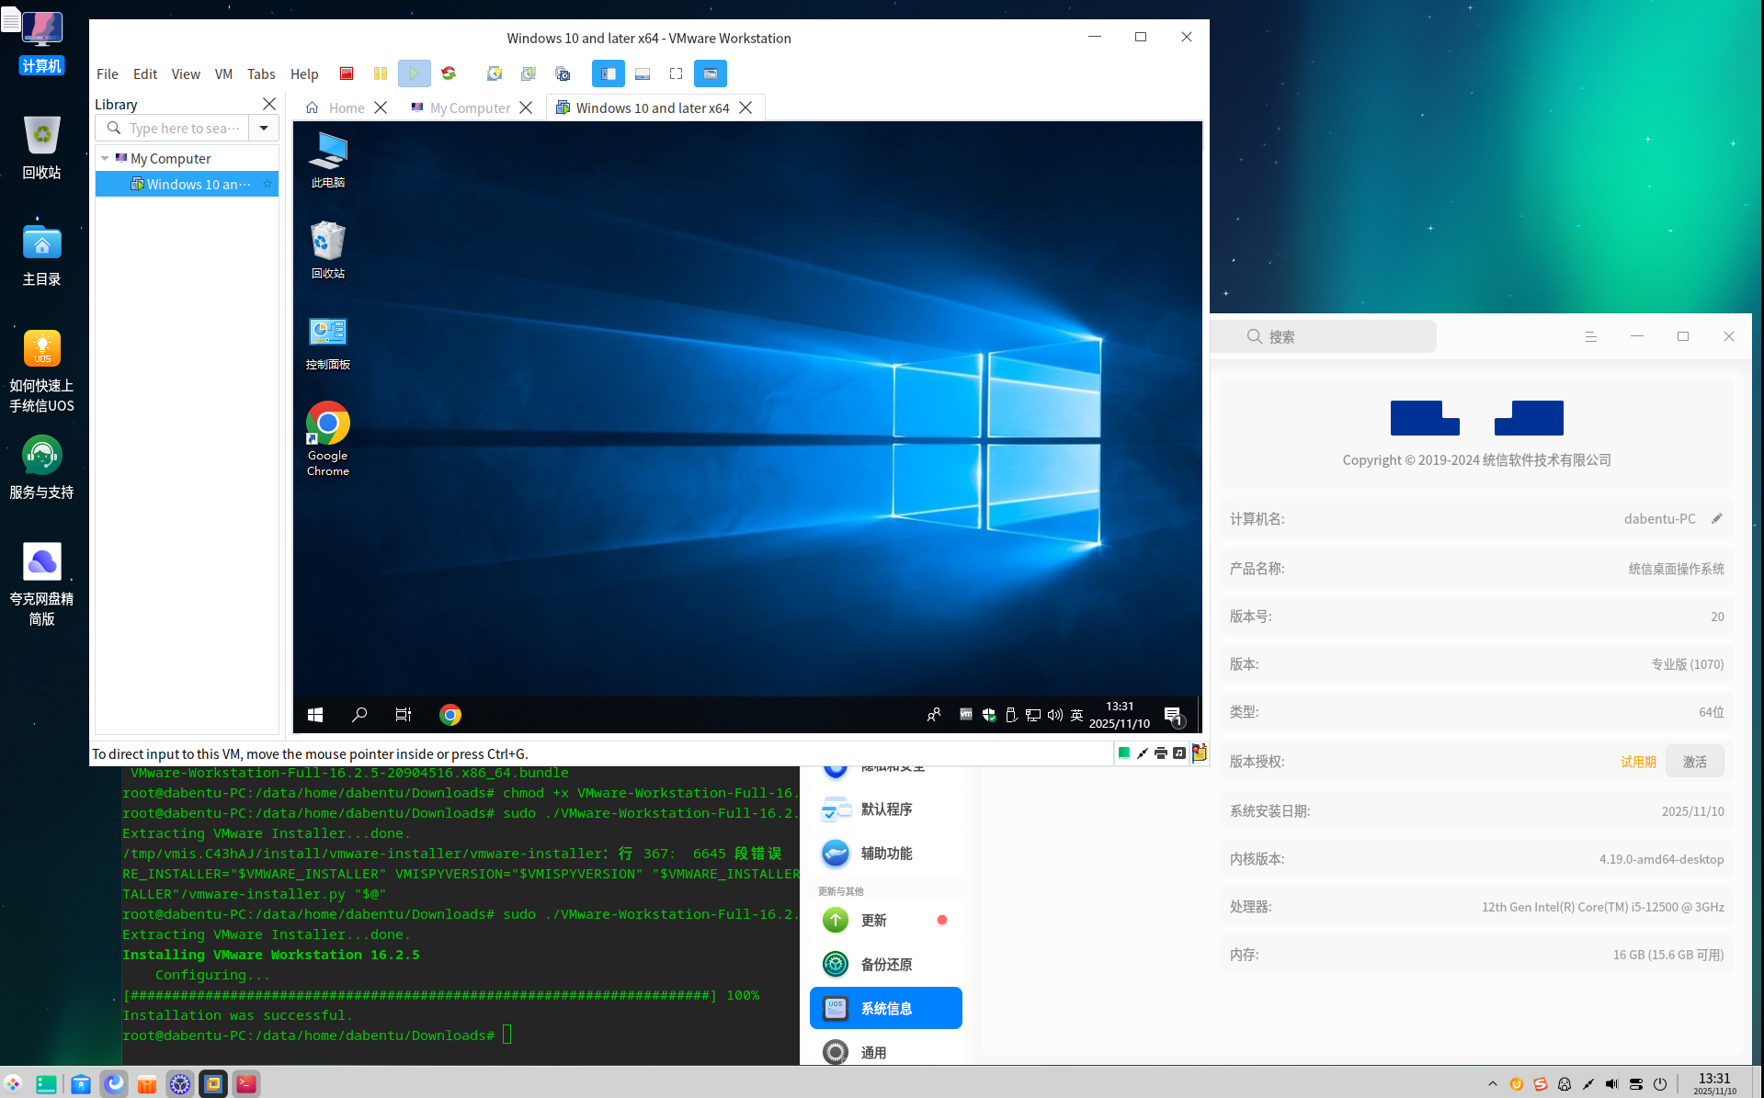Open the Snapshot Manager toolbar icon
The image size is (1764, 1098).
pyautogui.click(x=563, y=74)
